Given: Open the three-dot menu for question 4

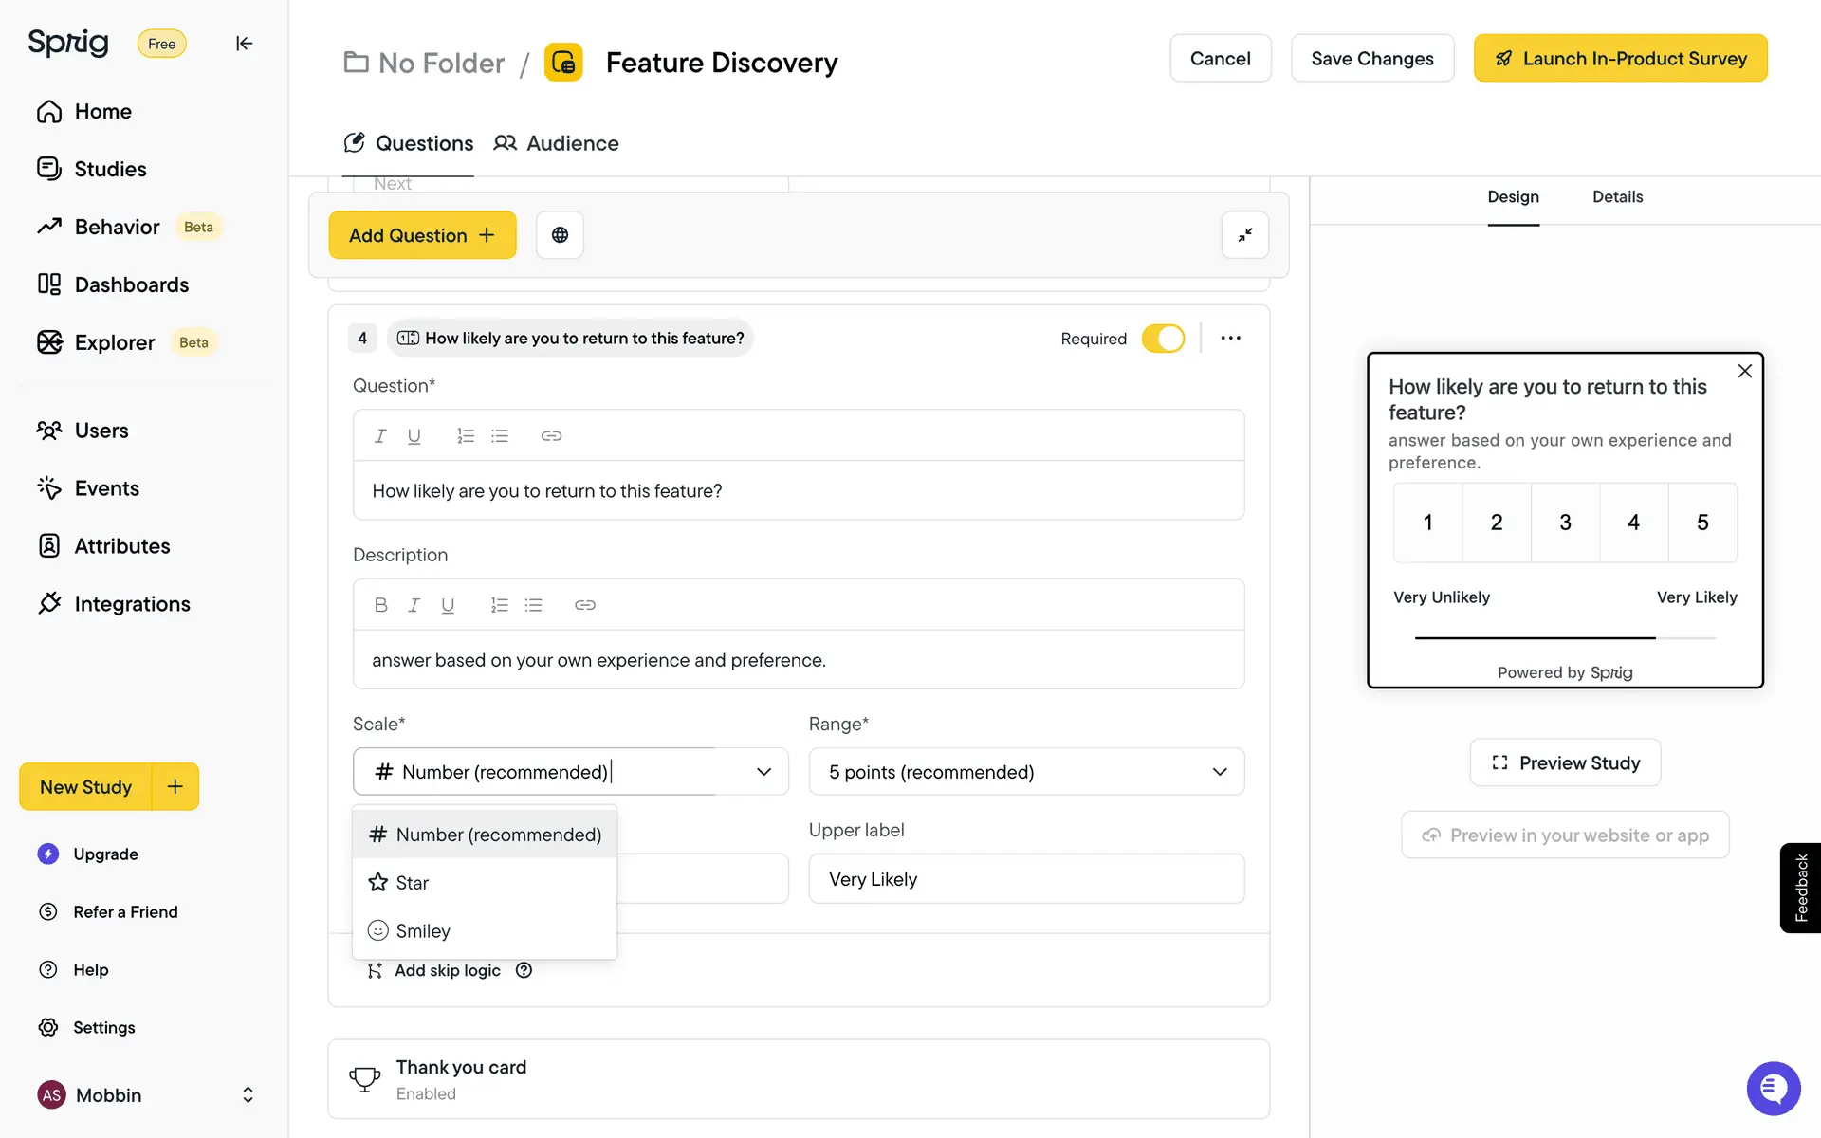Looking at the screenshot, I should click(x=1230, y=339).
